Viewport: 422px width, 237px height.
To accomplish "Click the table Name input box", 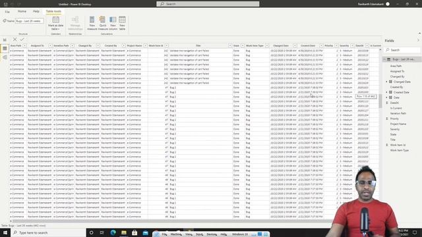I will click(x=29, y=21).
